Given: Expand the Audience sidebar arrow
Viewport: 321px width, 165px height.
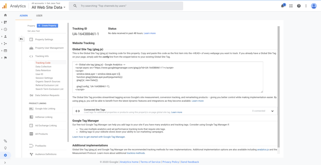Looking at the screenshot, I should [2, 36].
